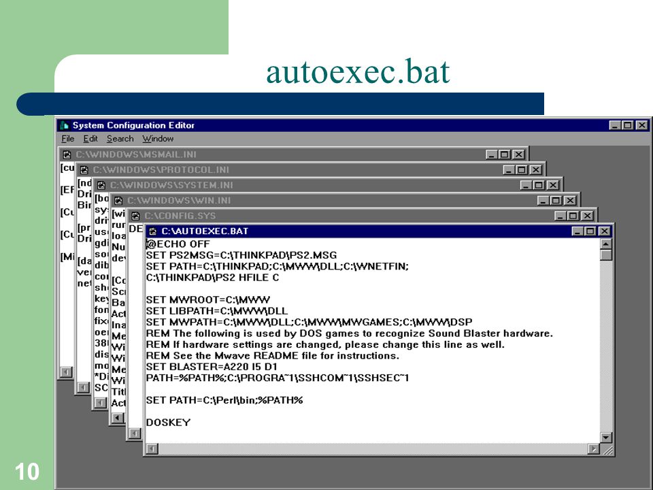Click left scroll arrow in MSMAIL.INI window
Image resolution: width=653 pixels, height=490 pixels.
[66, 372]
